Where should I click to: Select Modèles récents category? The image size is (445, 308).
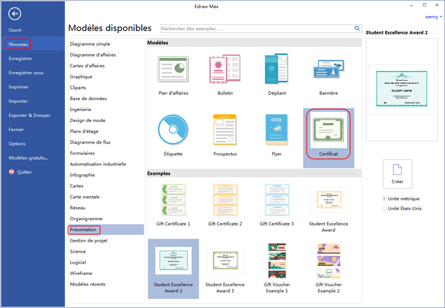point(88,284)
